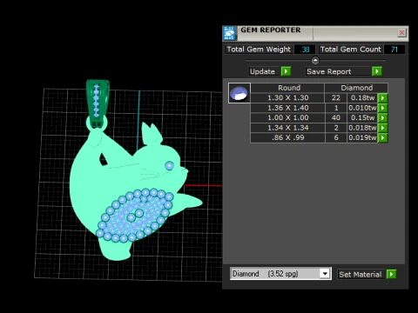Click the Total Gem Count label
The height and width of the screenshot is (313, 418).
point(351,50)
